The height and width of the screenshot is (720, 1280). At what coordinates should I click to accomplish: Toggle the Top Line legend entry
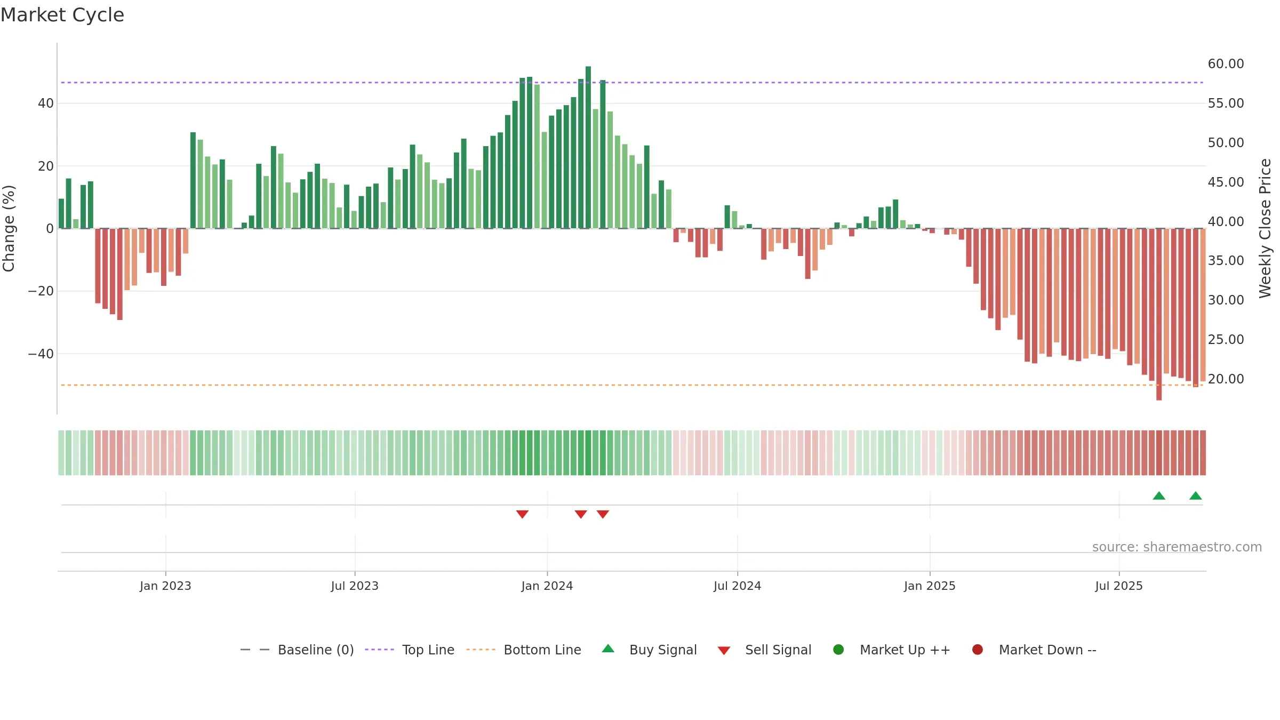tap(410, 650)
